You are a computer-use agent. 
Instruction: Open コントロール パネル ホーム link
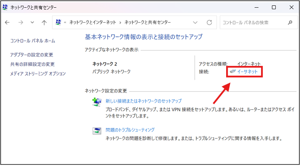(33, 41)
